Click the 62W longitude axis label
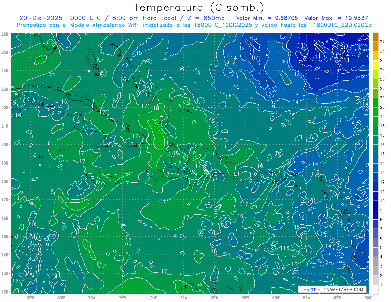This screenshot has height=302, width=391. click(x=337, y=297)
